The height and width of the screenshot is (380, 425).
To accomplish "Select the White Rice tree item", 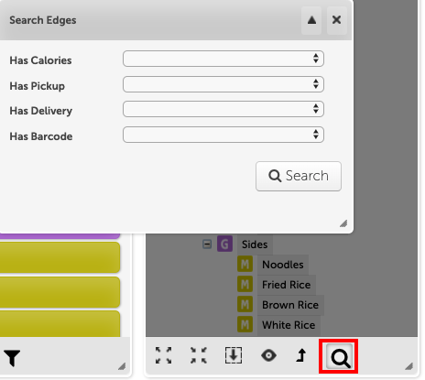I will [289, 325].
